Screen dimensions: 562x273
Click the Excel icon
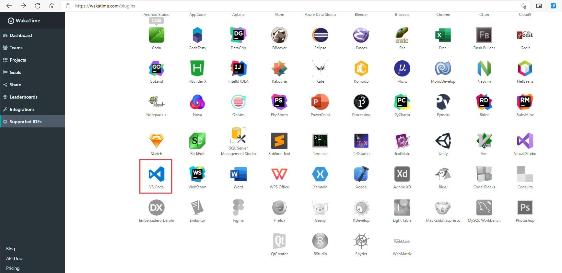[443, 35]
